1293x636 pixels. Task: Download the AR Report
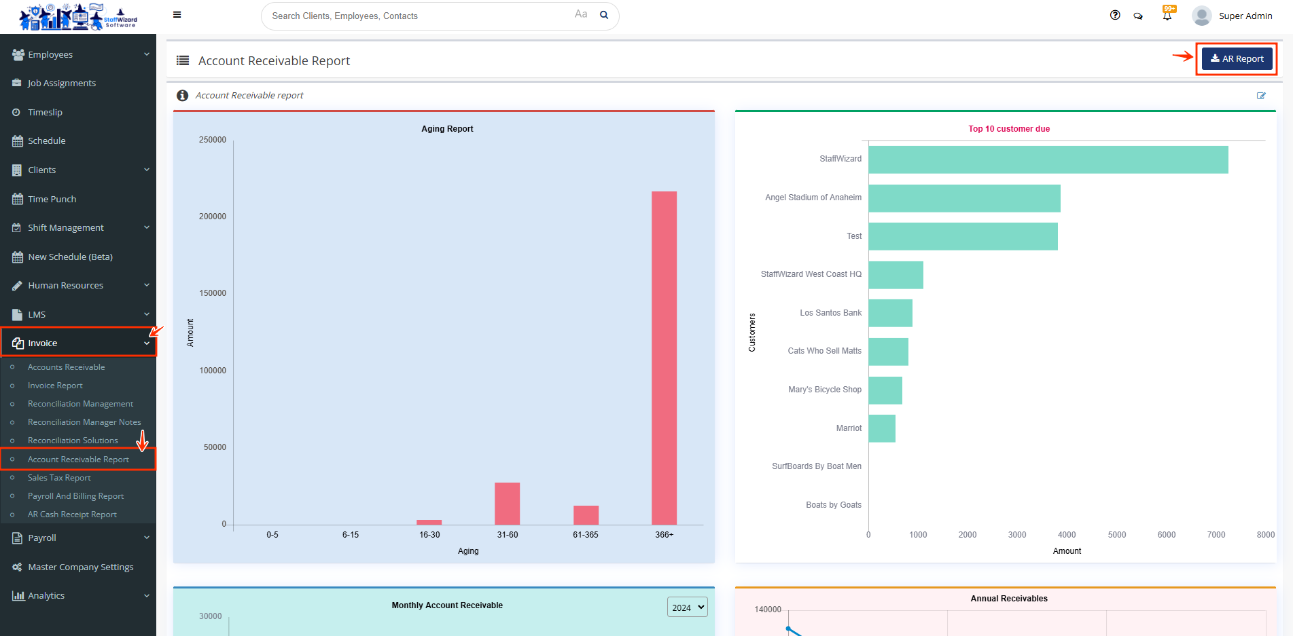pos(1237,59)
